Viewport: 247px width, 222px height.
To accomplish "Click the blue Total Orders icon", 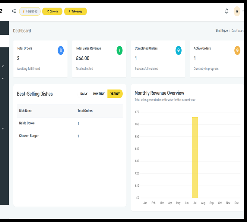I will click(61, 50).
